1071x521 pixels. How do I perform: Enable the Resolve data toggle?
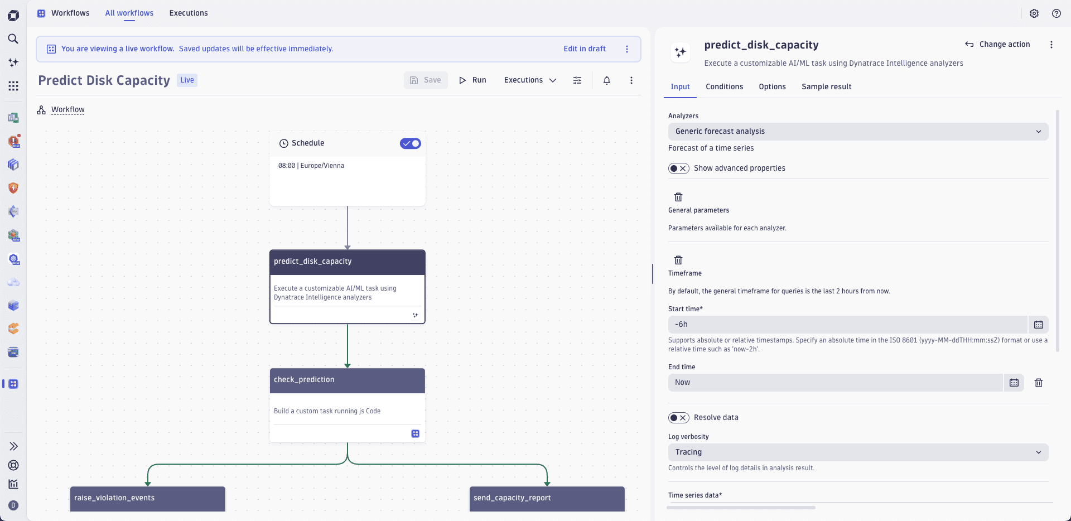[x=679, y=417]
